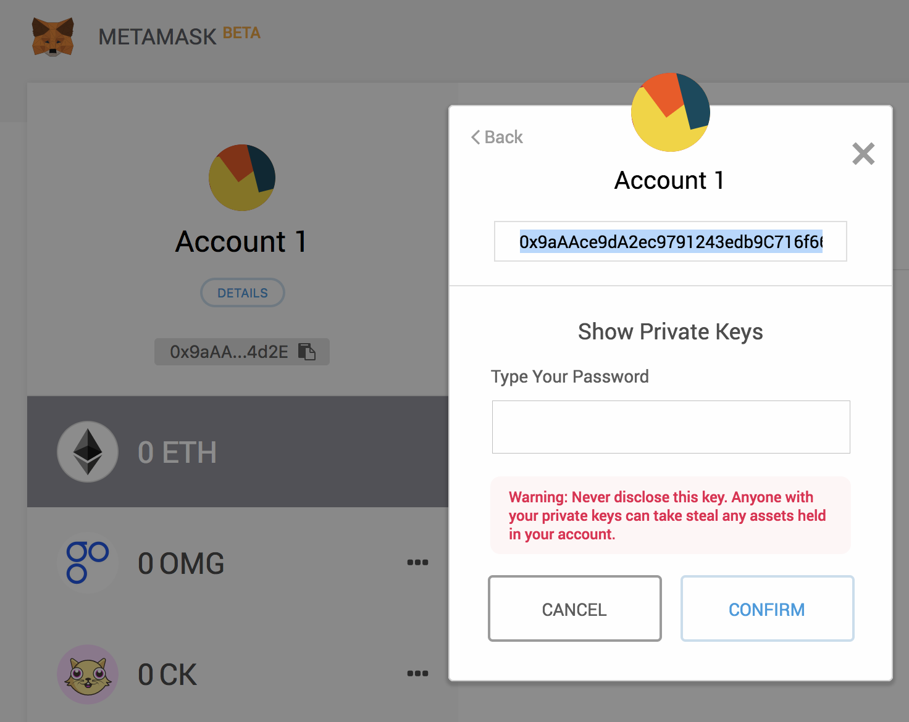Click the BETA label next to METAMASK

pyautogui.click(x=241, y=32)
